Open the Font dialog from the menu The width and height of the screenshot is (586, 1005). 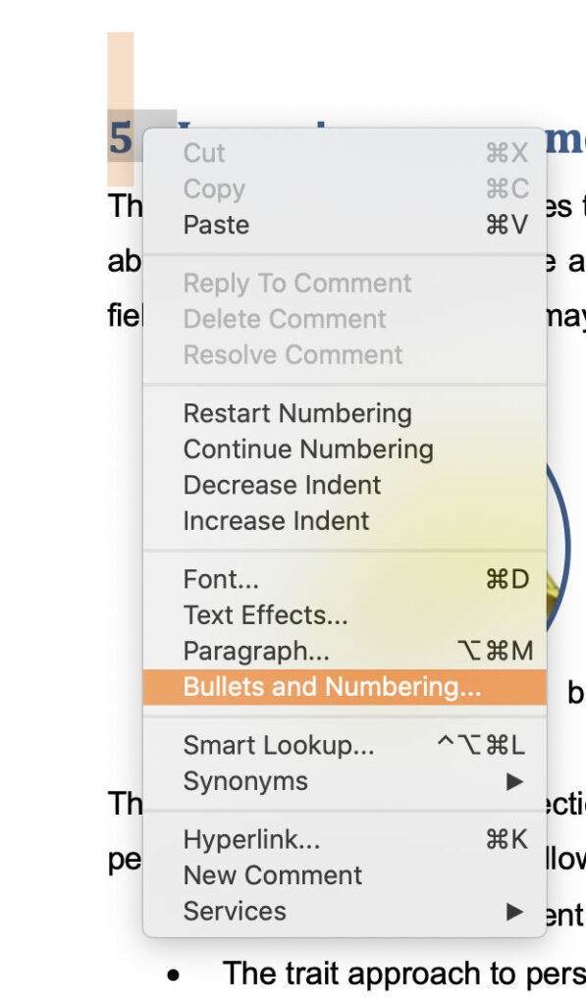click(218, 579)
